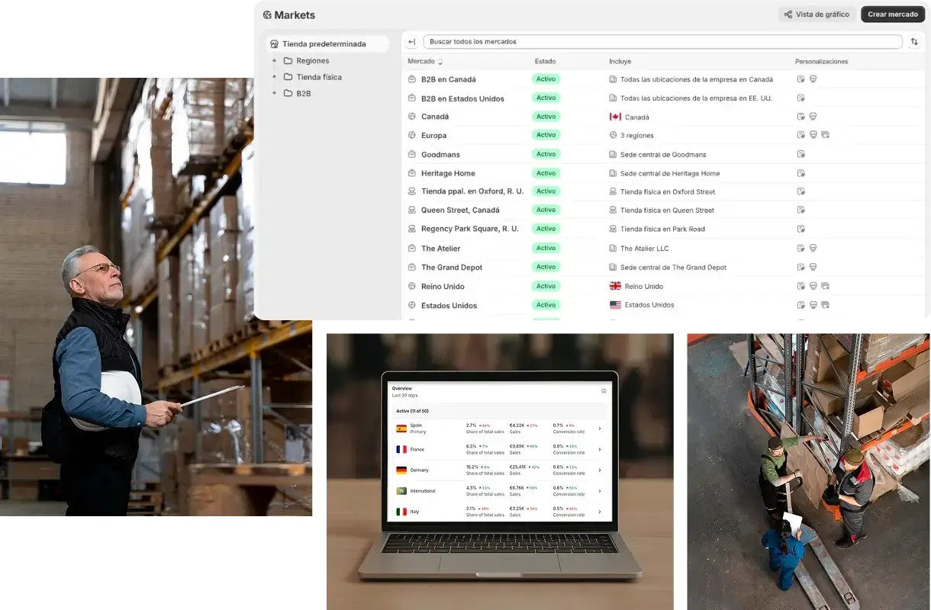This screenshot has height=610, width=931.
Task: Click the Canadá flag in Incluye column
Action: pos(615,117)
